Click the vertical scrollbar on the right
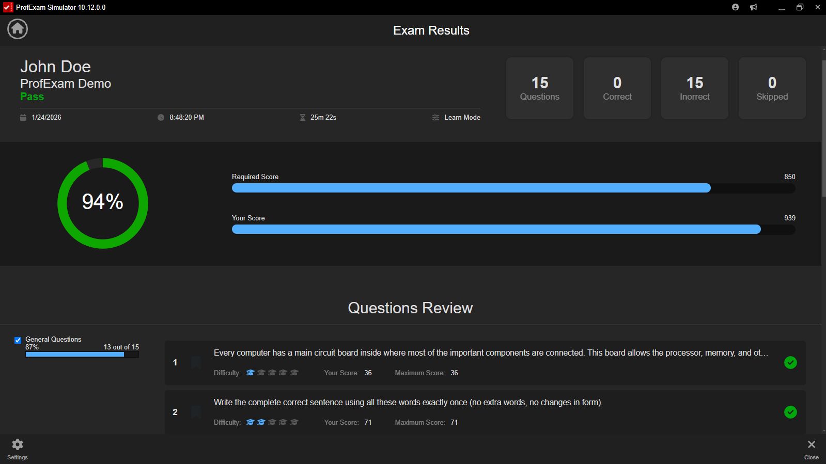Screen dimensions: 826x464 [x=824, y=128]
